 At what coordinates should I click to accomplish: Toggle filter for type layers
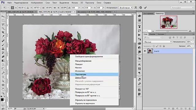(177, 38)
